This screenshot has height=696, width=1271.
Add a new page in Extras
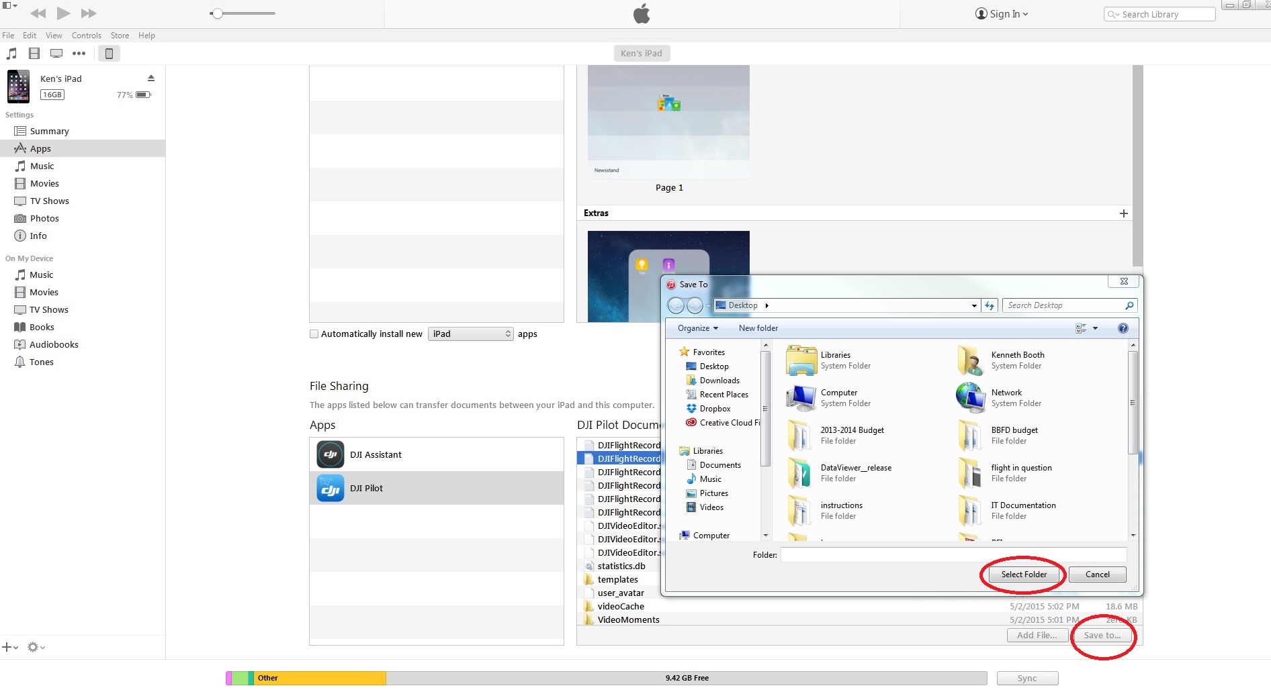[x=1123, y=213]
